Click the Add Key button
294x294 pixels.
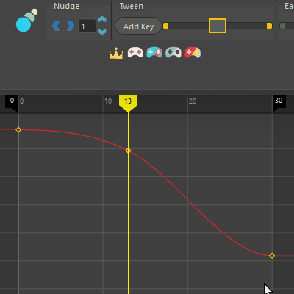(138, 26)
